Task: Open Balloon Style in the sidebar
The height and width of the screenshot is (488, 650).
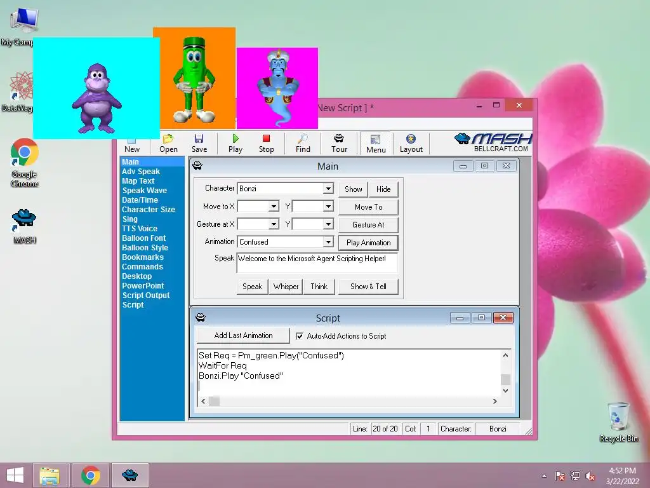Action: coord(145,248)
